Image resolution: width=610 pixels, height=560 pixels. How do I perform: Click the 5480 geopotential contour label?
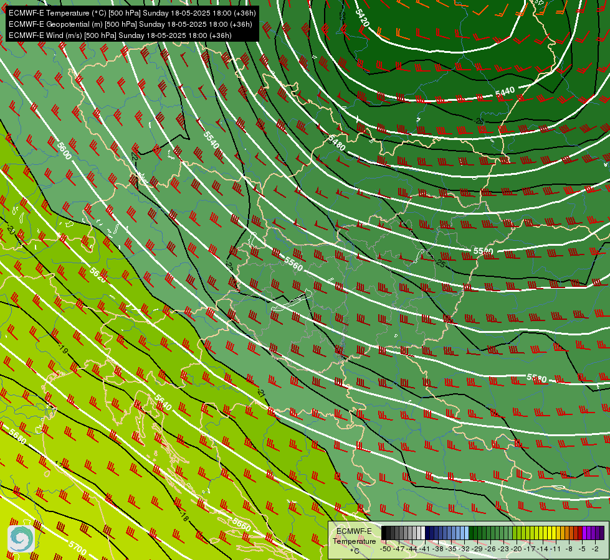[x=336, y=144]
